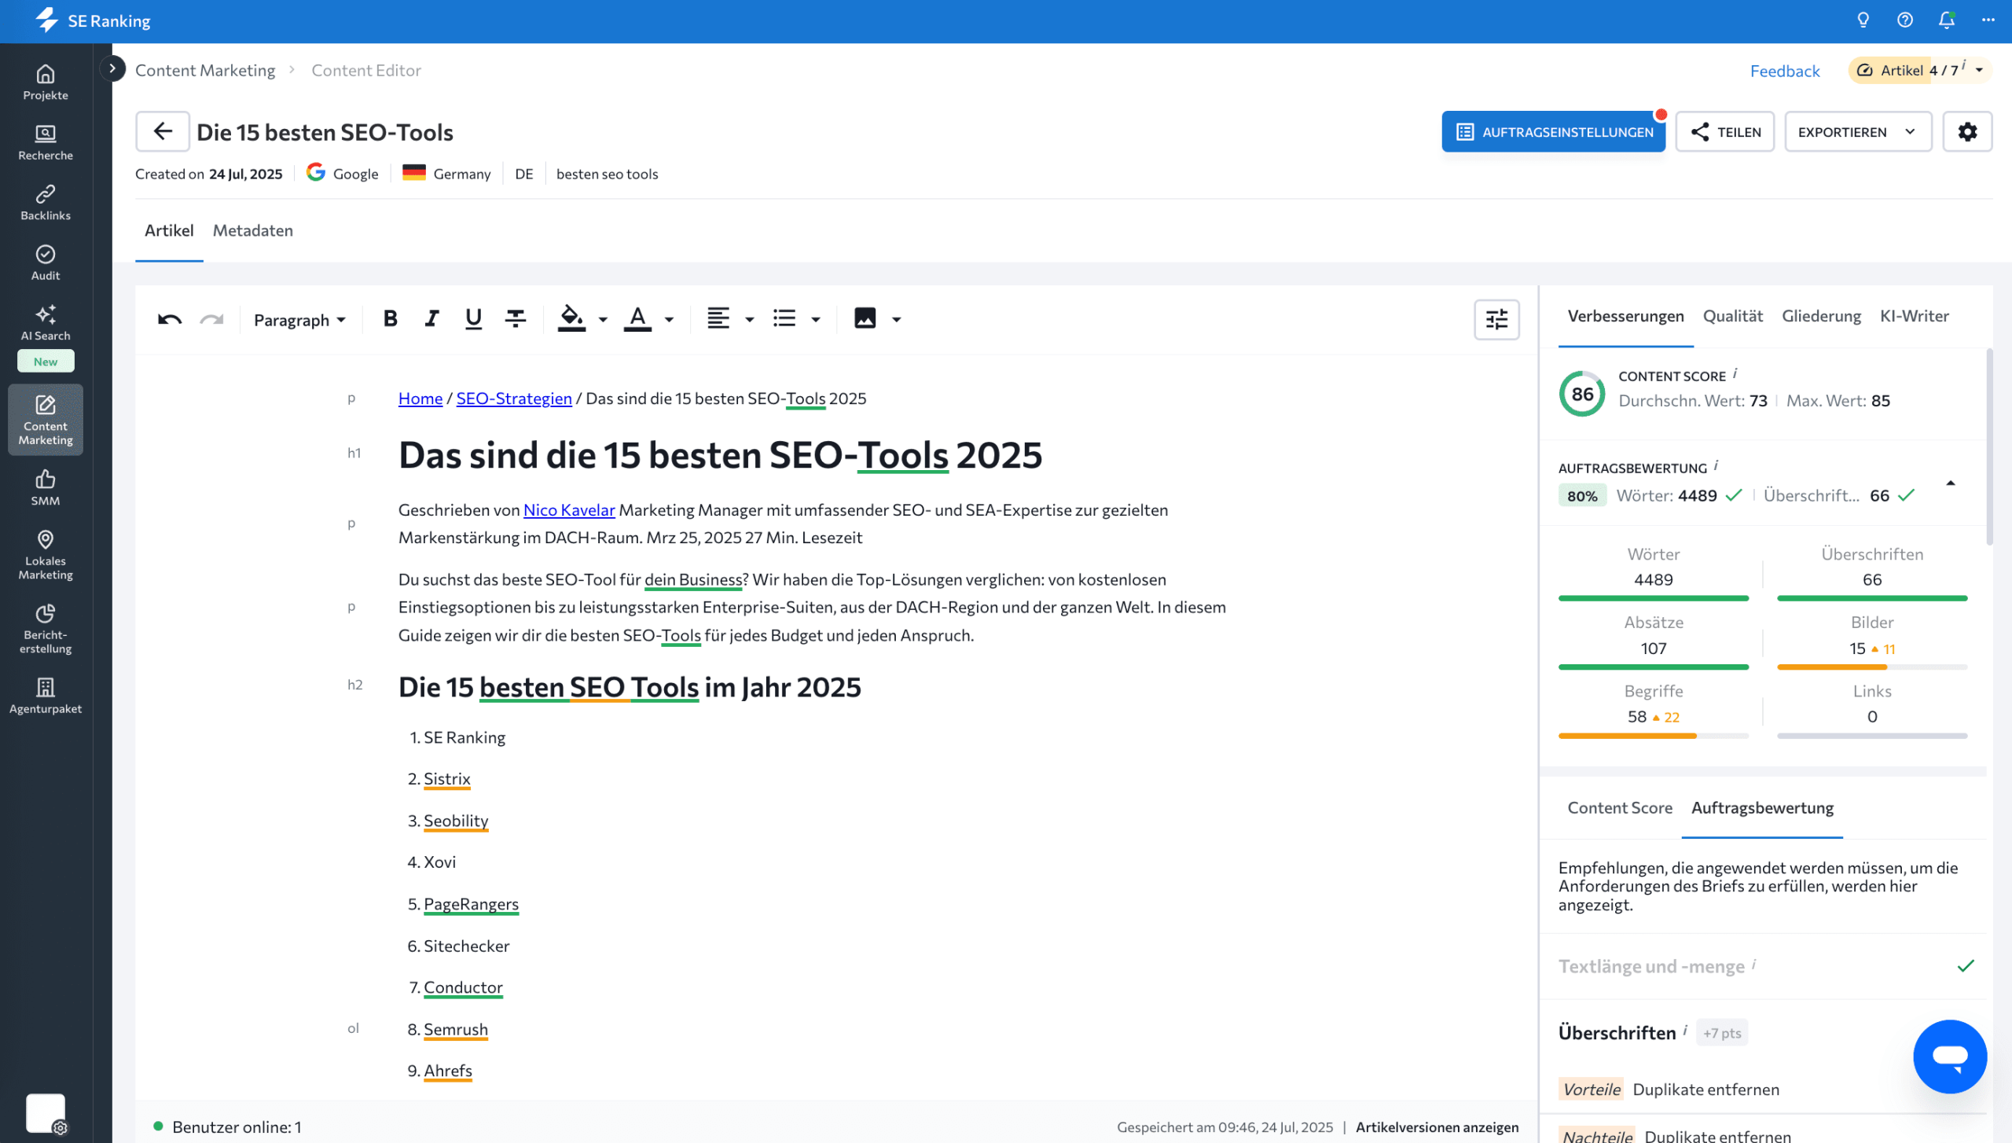Click the Nico Kavelar author link
The image size is (2012, 1143).
coord(569,510)
